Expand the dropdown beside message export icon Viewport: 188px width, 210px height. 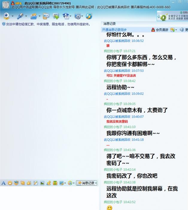pyautogui.click(x=176, y=30)
